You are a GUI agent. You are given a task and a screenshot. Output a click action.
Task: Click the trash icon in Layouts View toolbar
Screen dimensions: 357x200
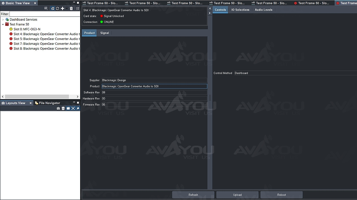tap(63, 108)
